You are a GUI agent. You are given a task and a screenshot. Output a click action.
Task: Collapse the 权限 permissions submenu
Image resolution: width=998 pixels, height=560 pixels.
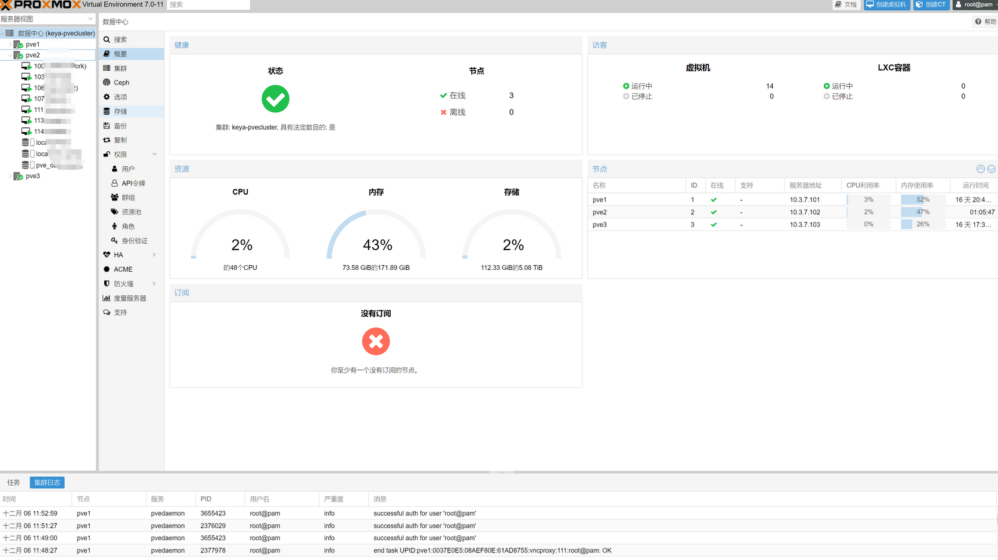click(x=155, y=155)
